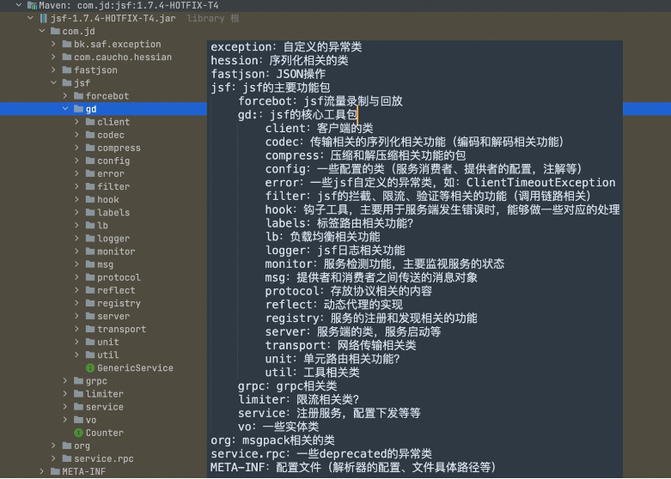
Task: Click note line 'transport: 网络传输相关类'
Action: pyautogui.click(x=340, y=345)
